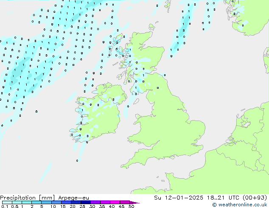The image size is (269, 208).
Task: Click the 1–2 mm cyan legend swatch
Action: click(x=27, y=202)
